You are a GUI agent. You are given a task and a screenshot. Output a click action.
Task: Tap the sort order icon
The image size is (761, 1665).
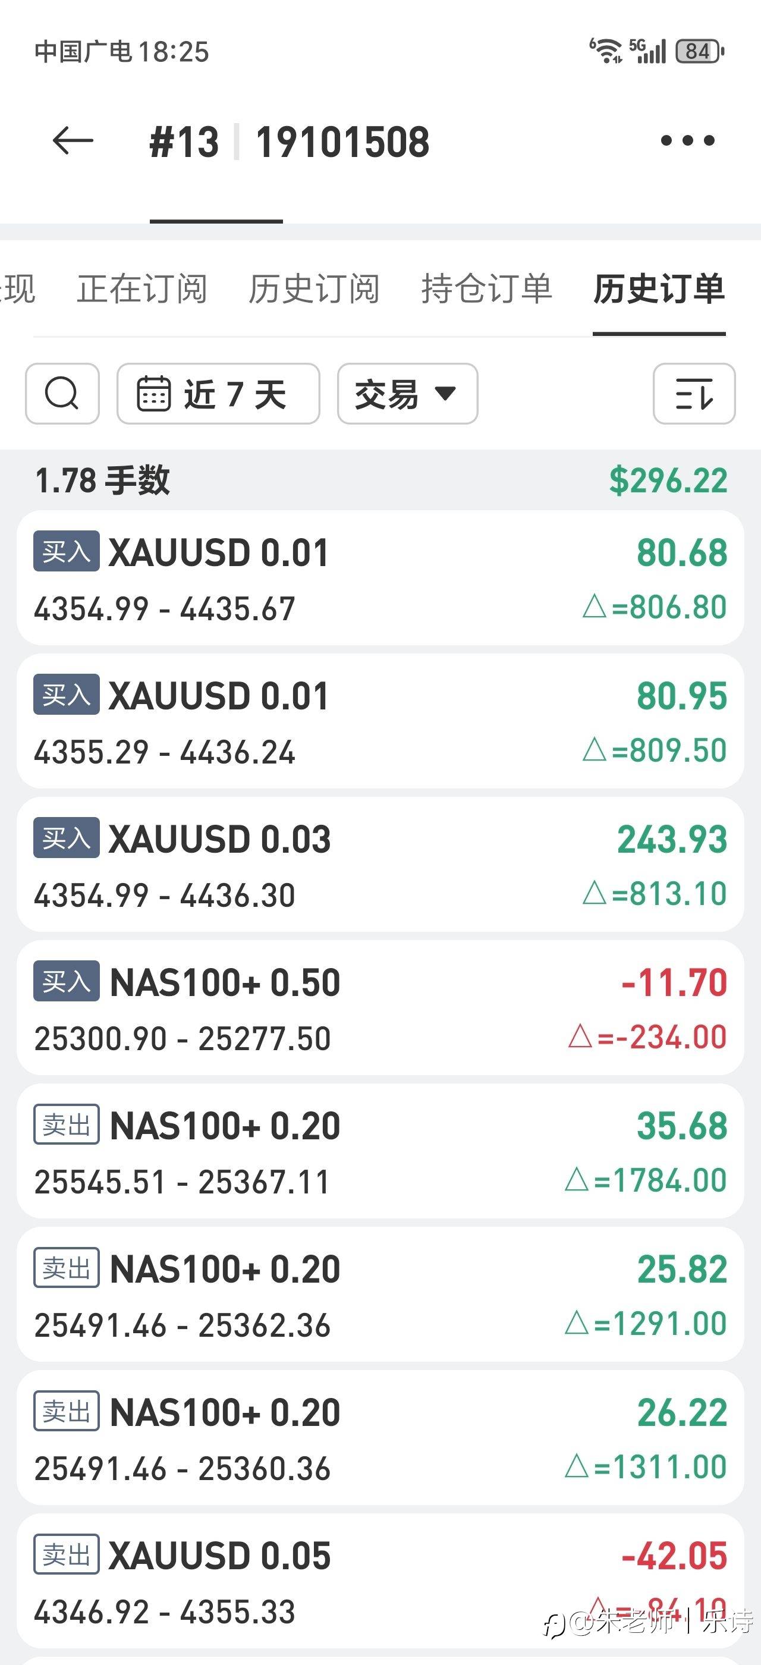coord(694,394)
